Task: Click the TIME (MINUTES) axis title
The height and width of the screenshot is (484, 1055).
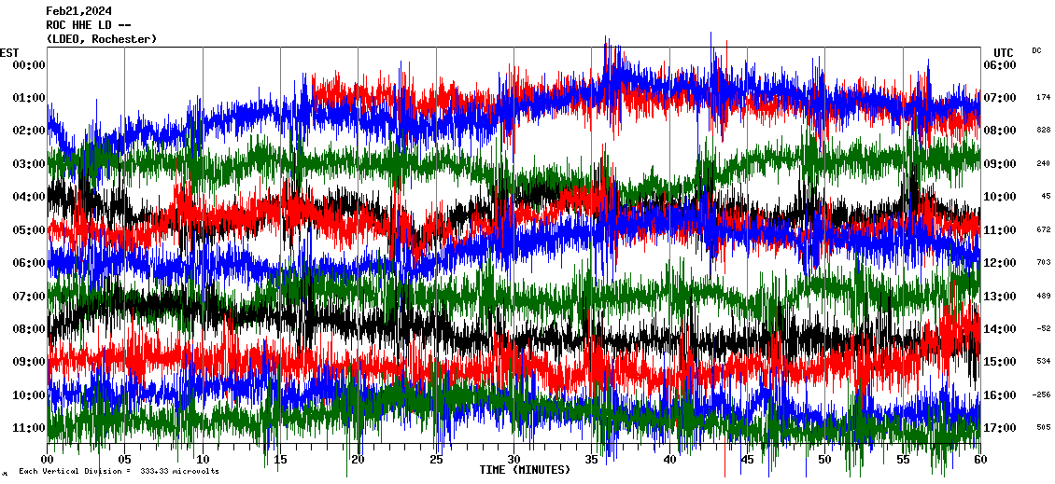Action: click(x=525, y=470)
